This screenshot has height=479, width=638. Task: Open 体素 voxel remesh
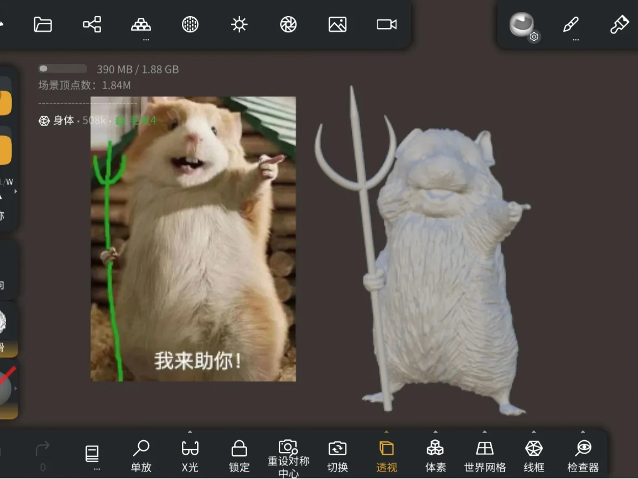tap(436, 456)
